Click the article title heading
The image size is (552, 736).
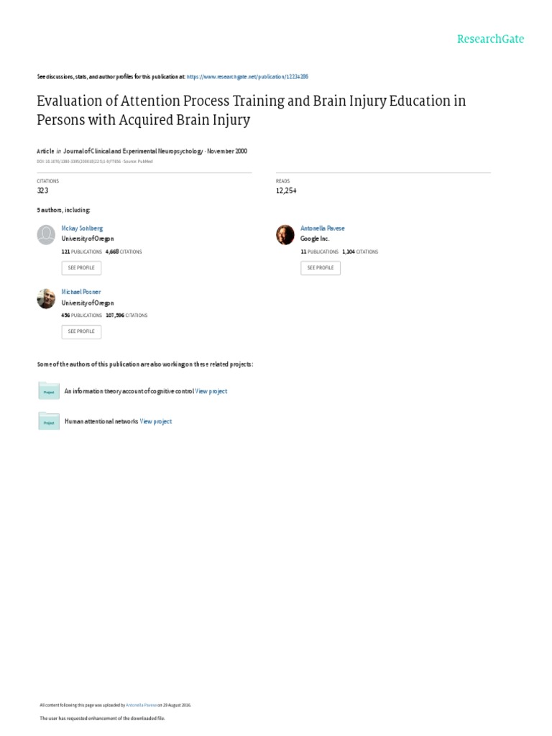(251, 110)
